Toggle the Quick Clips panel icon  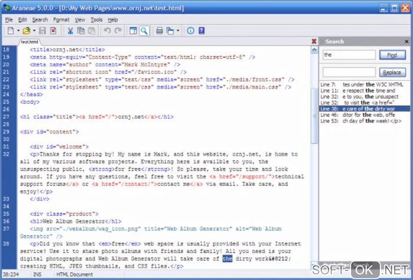tap(133, 31)
